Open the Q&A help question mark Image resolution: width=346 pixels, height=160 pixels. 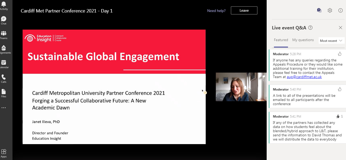tap(310, 28)
